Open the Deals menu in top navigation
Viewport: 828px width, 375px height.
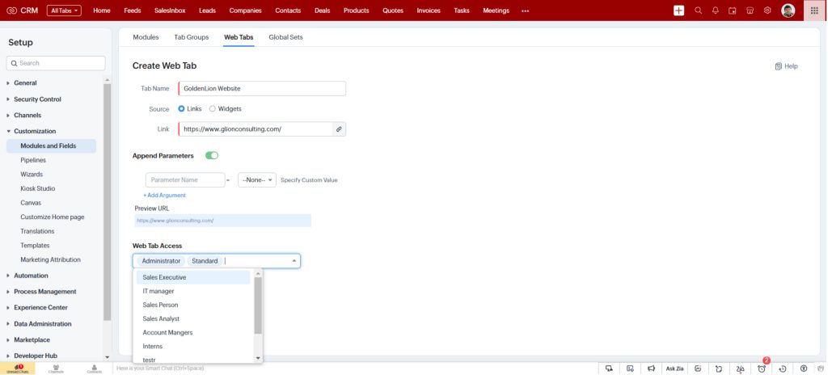point(322,11)
